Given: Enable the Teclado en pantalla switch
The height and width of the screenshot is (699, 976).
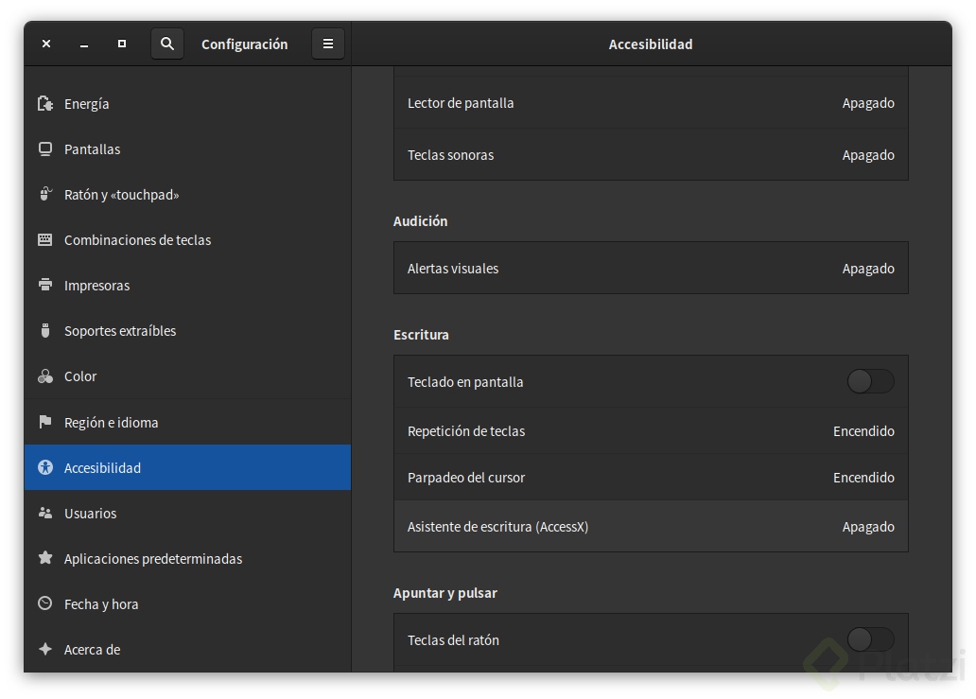Looking at the screenshot, I should pyautogui.click(x=870, y=381).
